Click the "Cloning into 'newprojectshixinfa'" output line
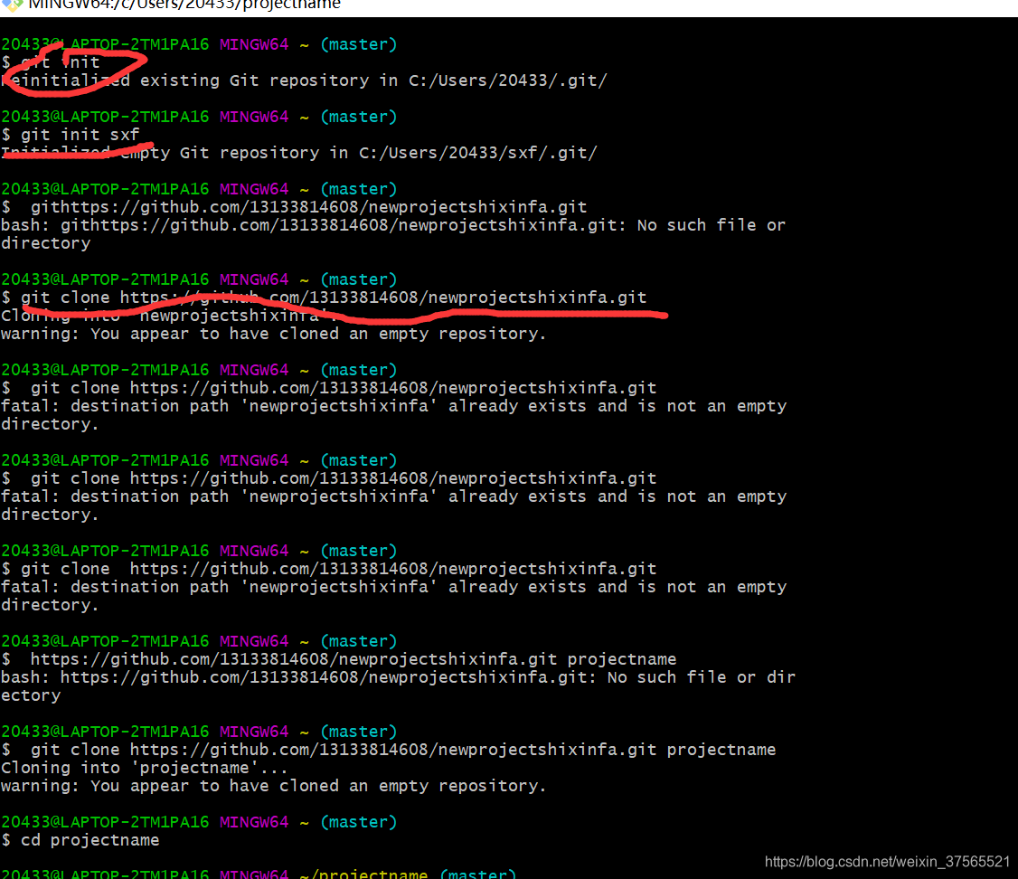1018x879 pixels. [170, 317]
